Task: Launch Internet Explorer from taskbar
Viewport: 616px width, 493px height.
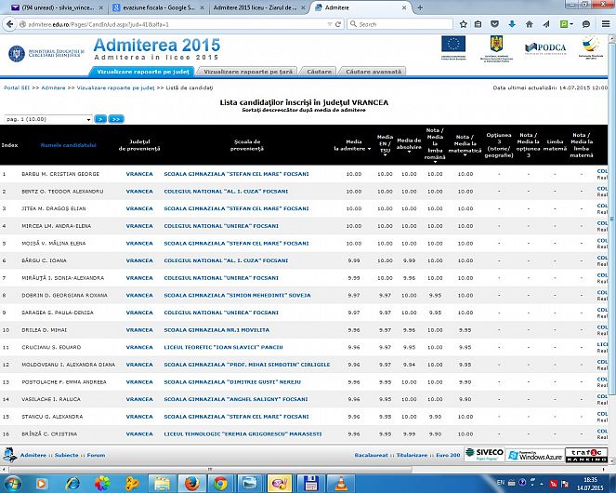Action: point(72,484)
